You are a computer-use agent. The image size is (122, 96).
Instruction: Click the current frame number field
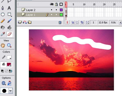pos(93,22)
